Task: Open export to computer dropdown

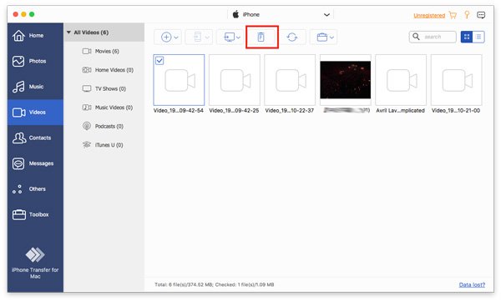Action: point(231,37)
